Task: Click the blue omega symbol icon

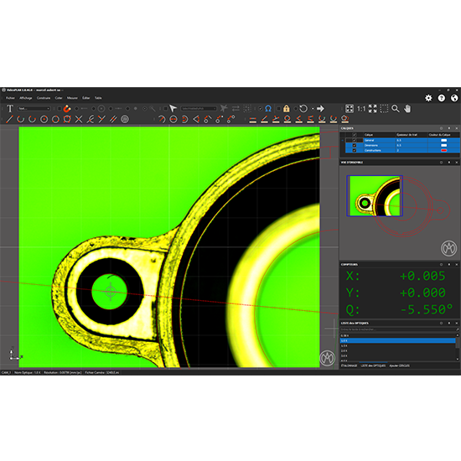Action: [x=268, y=108]
